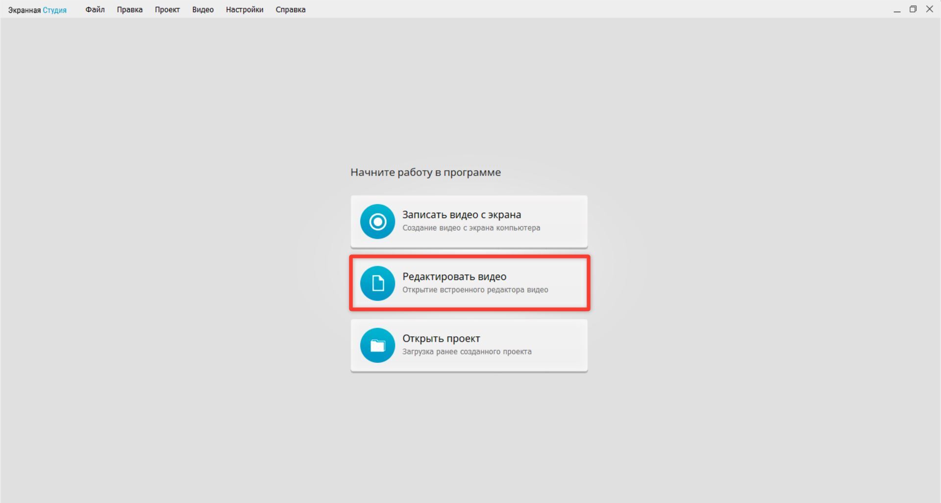Close the Экранная Студия window
This screenshot has height=503, width=941.
click(x=929, y=9)
